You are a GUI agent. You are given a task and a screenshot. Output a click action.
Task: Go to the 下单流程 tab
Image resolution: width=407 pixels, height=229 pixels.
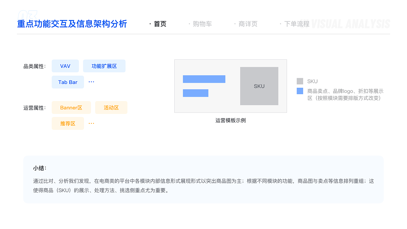tap(297, 24)
